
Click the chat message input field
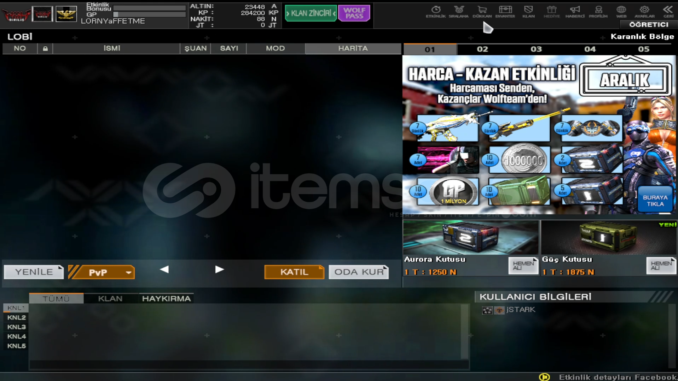coord(249,364)
